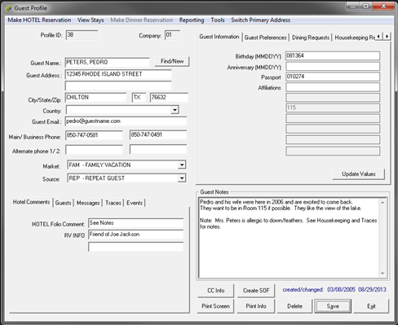398x325 pixels.
Task: Open the Events tab
Action: tap(135, 203)
